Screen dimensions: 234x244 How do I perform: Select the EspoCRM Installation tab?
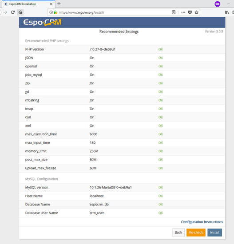28,4
